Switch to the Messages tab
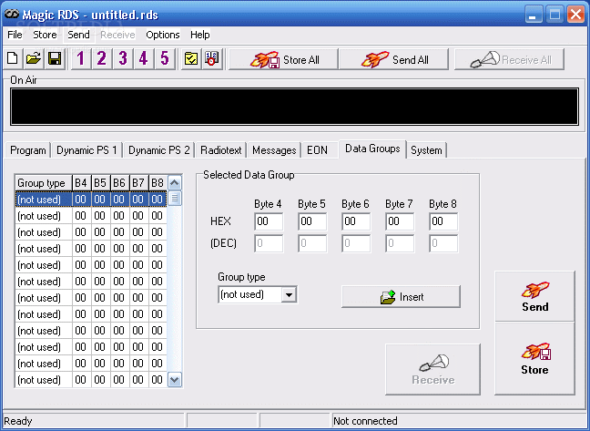590x431 pixels. 274,150
